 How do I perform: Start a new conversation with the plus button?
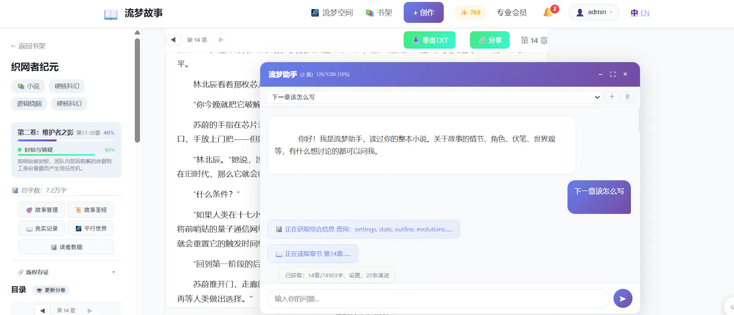(x=612, y=97)
